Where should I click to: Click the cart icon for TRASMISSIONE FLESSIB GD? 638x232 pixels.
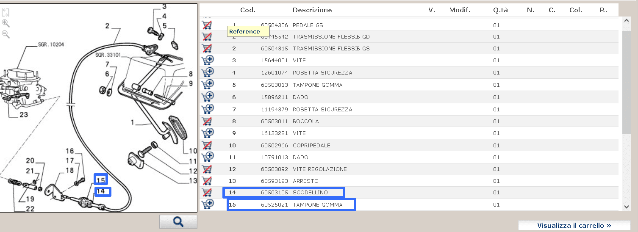click(x=207, y=36)
